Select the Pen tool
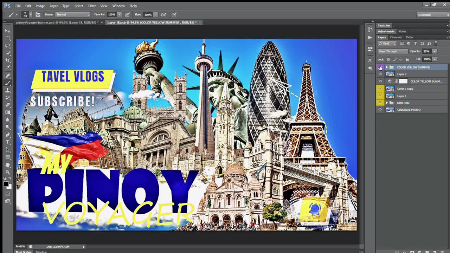Image resolution: width=450 pixels, height=253 pixels. pos(8,135)
